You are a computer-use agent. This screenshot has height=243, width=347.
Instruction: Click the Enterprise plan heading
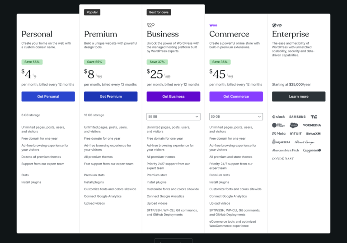point(291,34)
